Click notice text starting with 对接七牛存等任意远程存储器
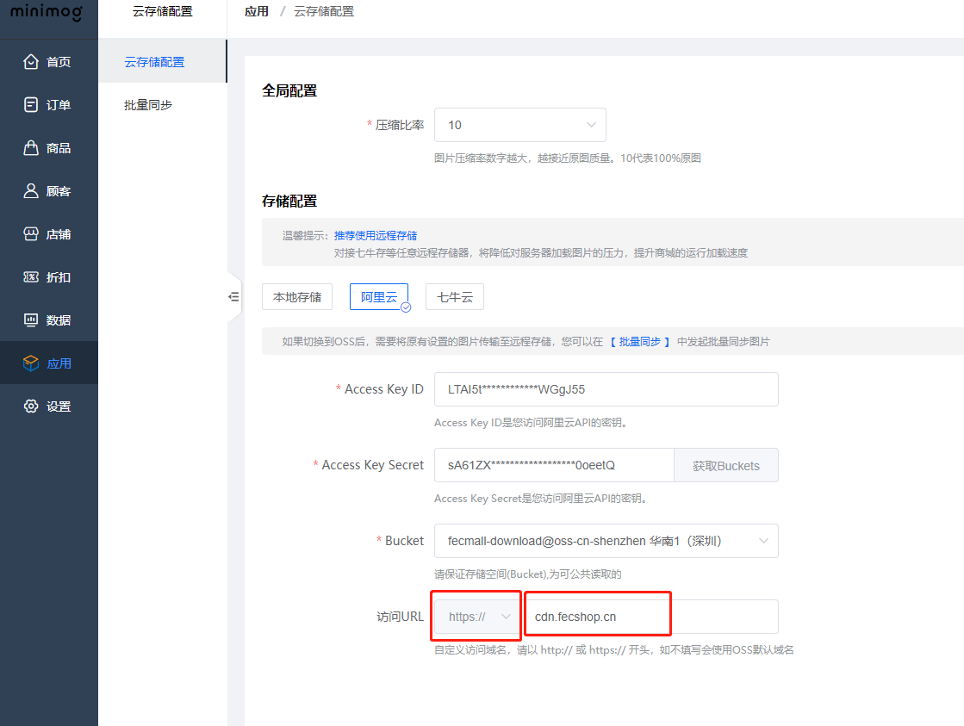Screen dimensions: 964x726 541,252
